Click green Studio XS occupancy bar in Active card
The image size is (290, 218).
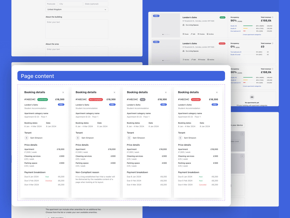[x=248, y=26]
